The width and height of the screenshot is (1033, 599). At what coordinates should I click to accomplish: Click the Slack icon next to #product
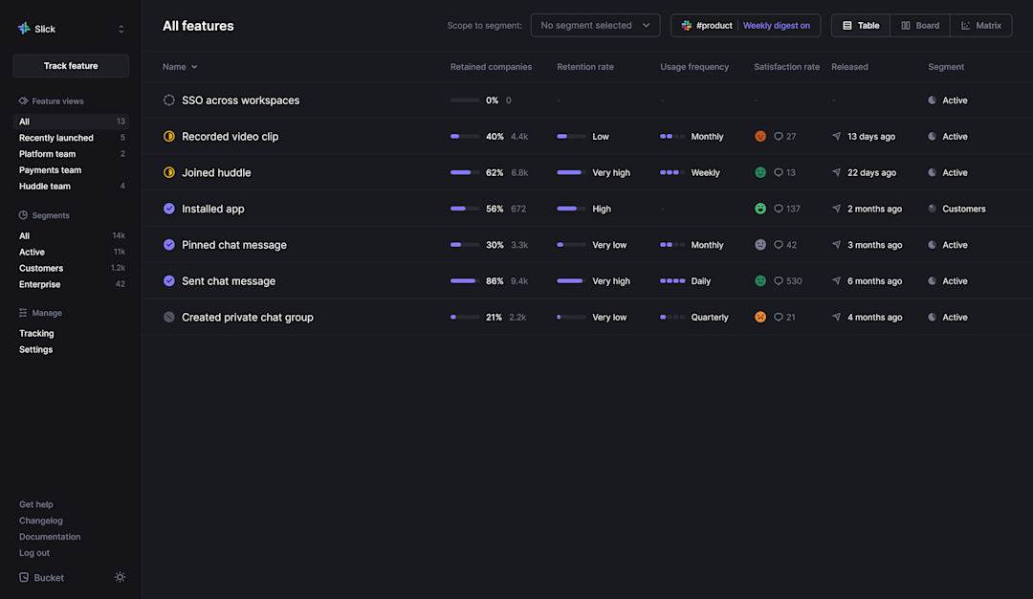pyautogui.click(x=687, y=25)
